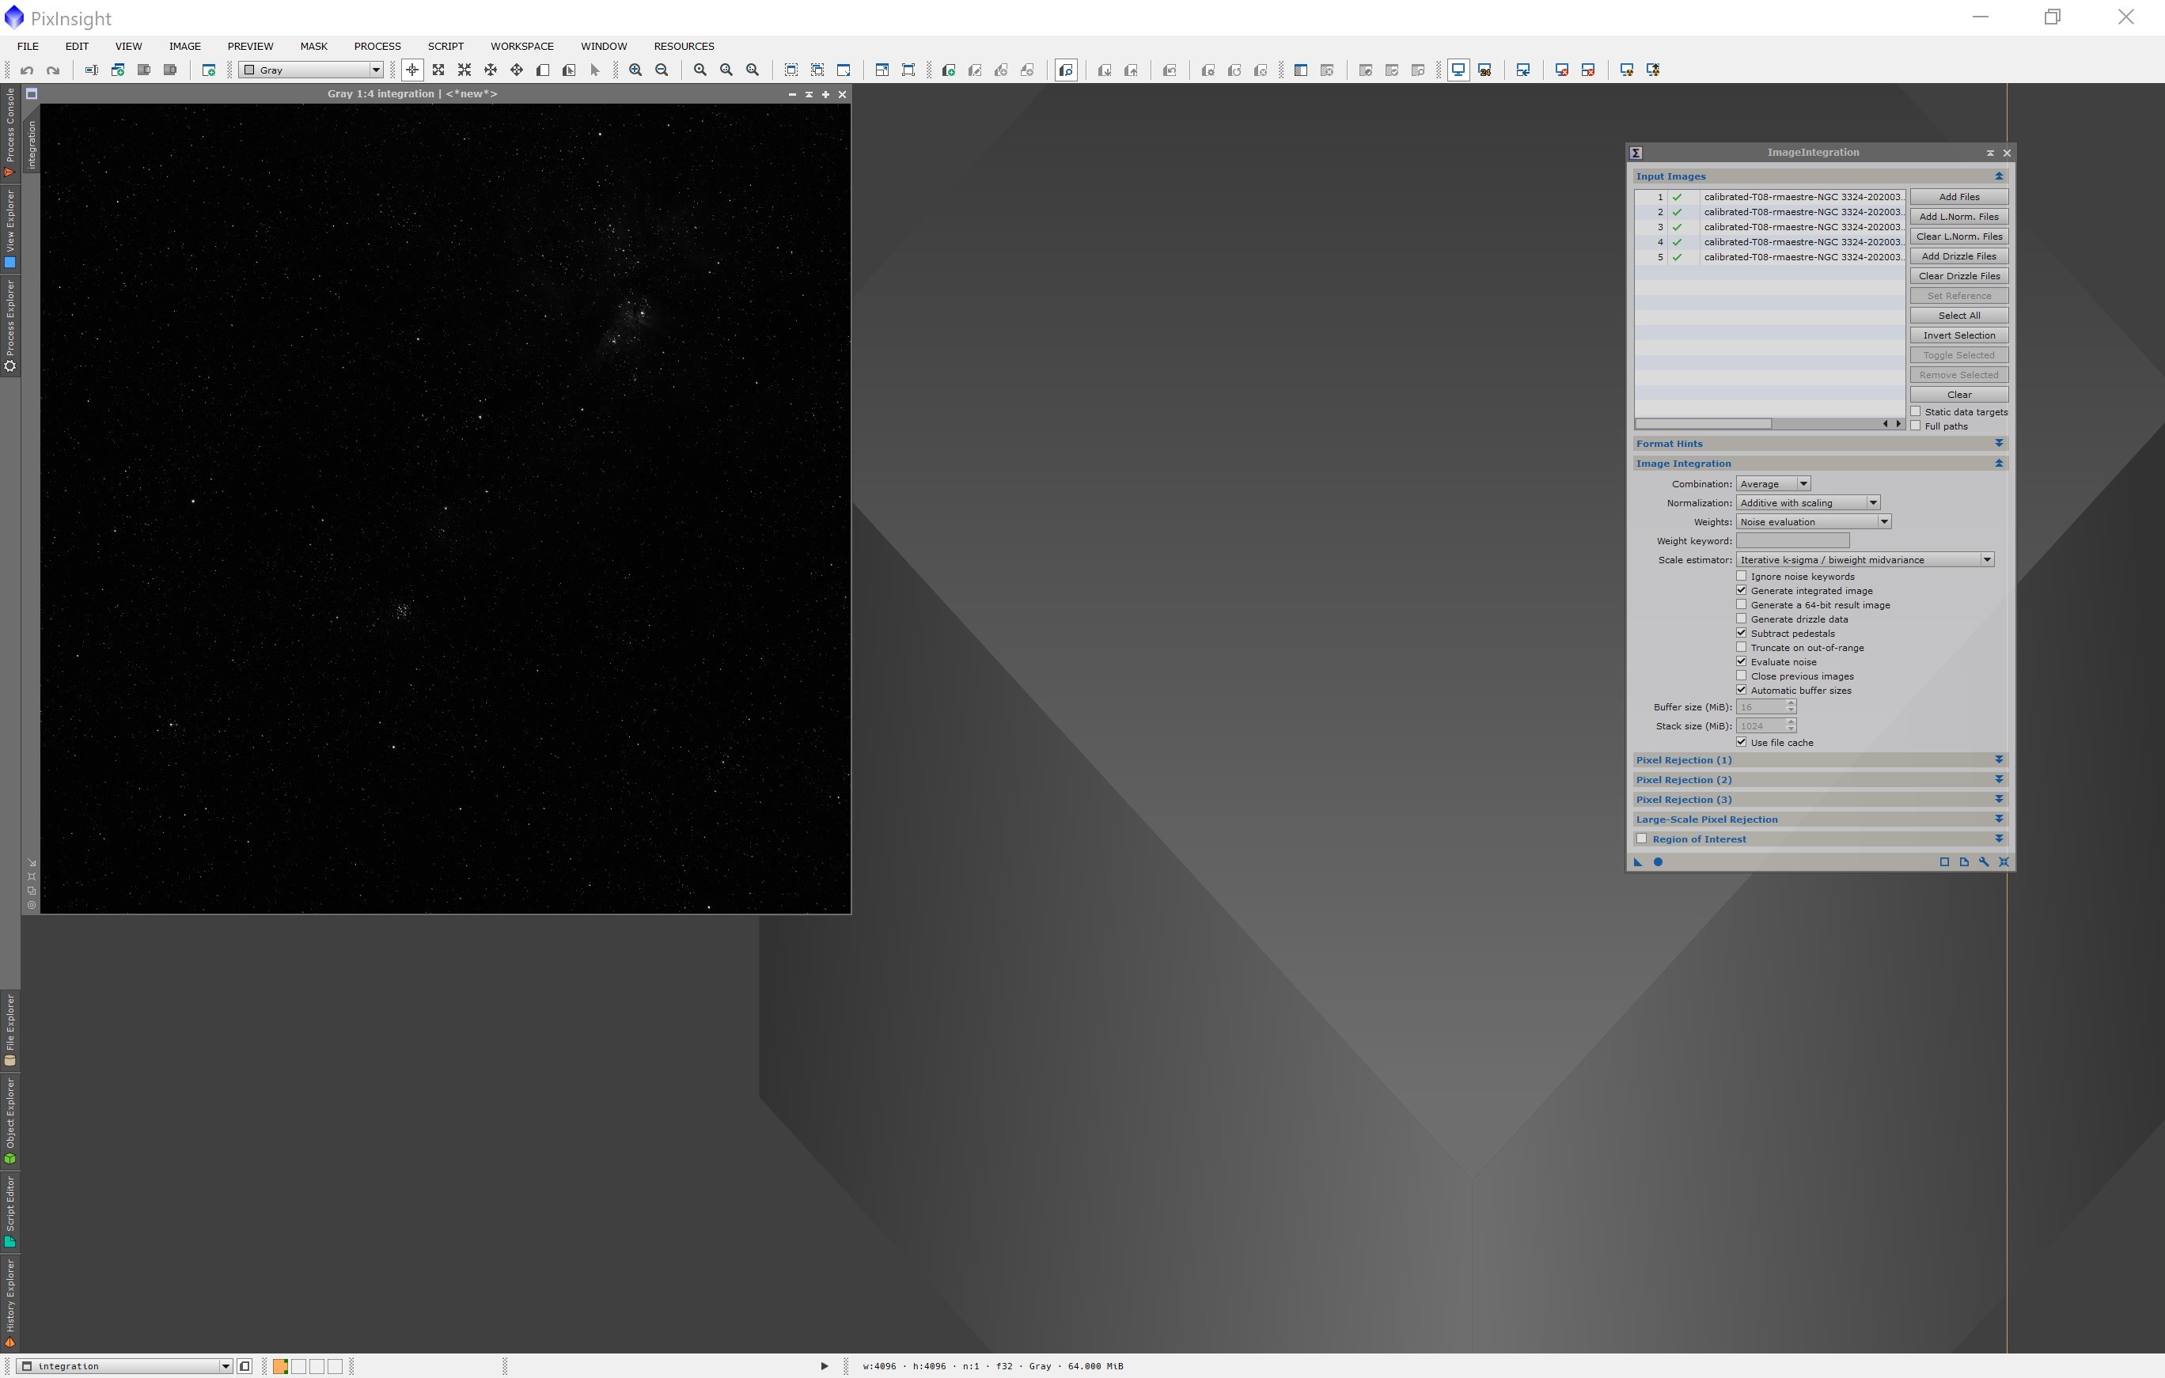
Task: Enable Generate a 64-bit result image
Action: [1742, 605]
